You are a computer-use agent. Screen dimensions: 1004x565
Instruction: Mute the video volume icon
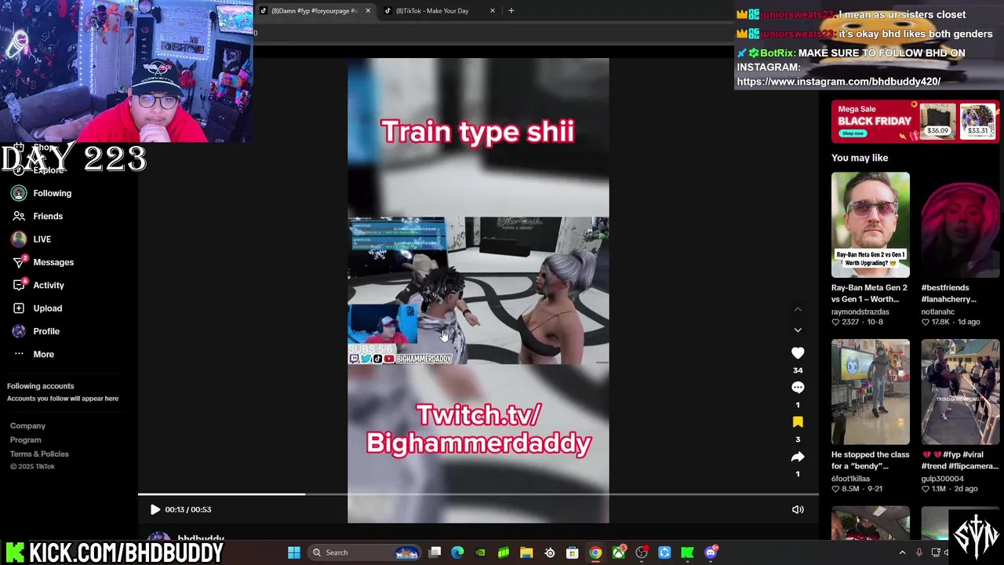pos(798,509)
